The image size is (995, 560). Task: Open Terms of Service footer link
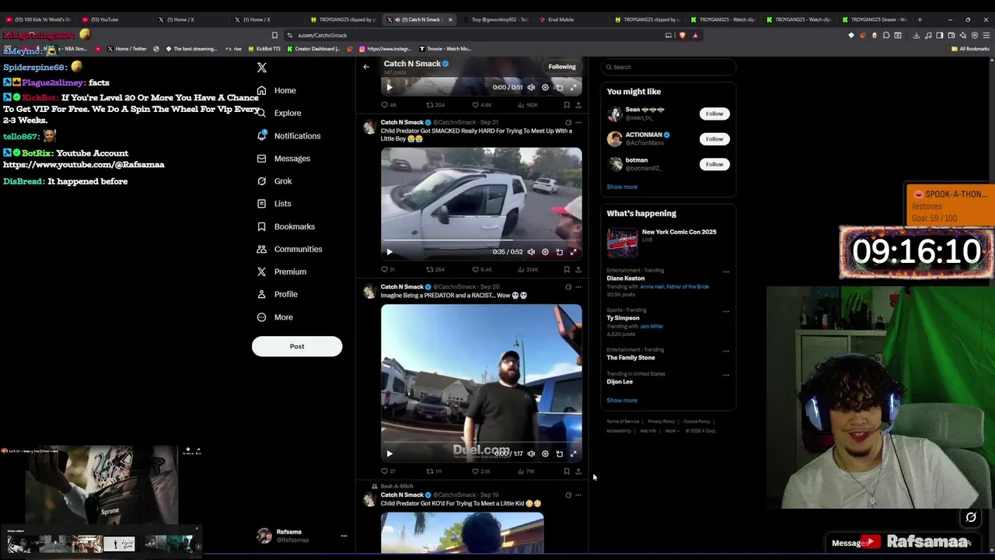click(x=623, y=422)
